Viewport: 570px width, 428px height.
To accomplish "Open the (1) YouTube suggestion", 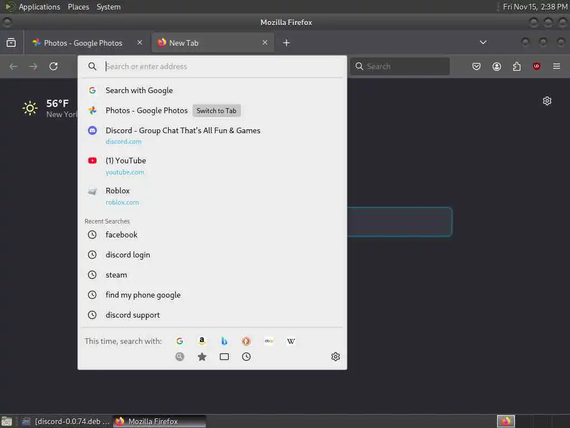I will 212,166.
